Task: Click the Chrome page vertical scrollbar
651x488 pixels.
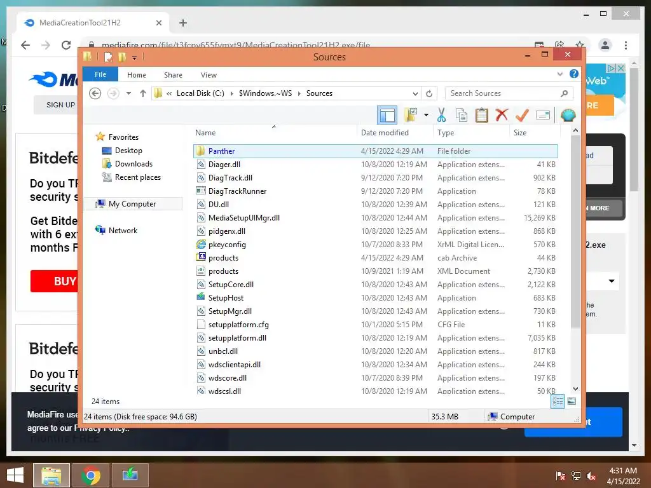Action: 634,130
